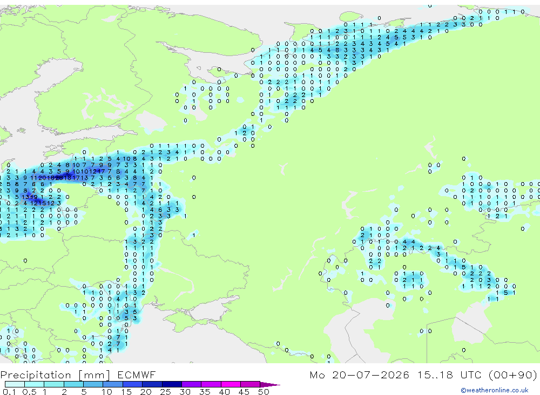Select the 15–20 mm legend color segment
Screen dimensions: 540x395
click(133, 384)
